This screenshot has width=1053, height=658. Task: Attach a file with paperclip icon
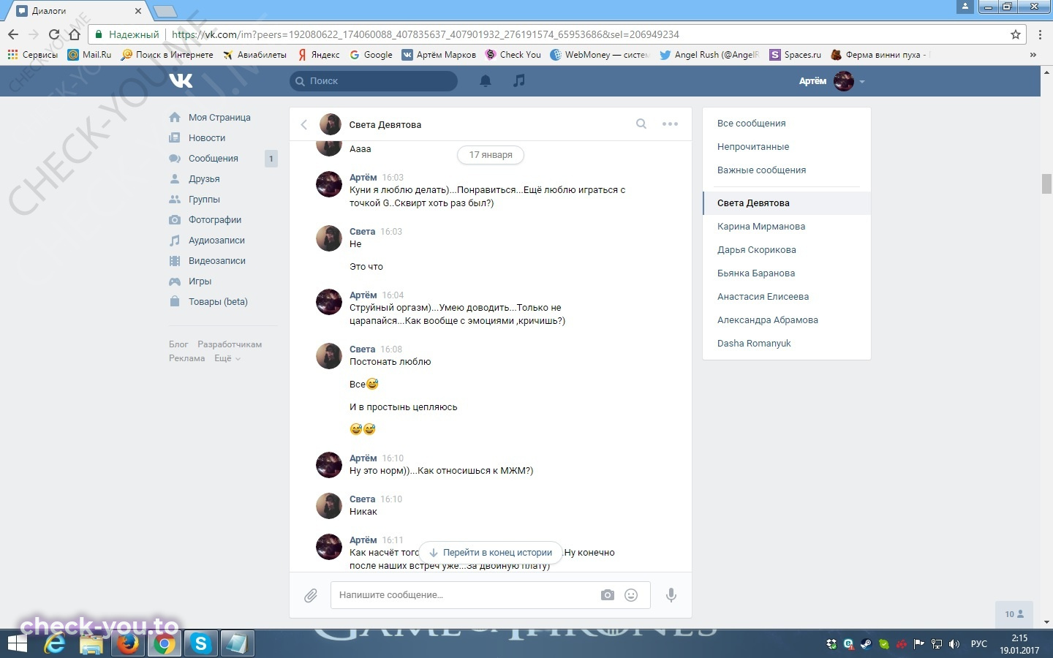(311, 596)
